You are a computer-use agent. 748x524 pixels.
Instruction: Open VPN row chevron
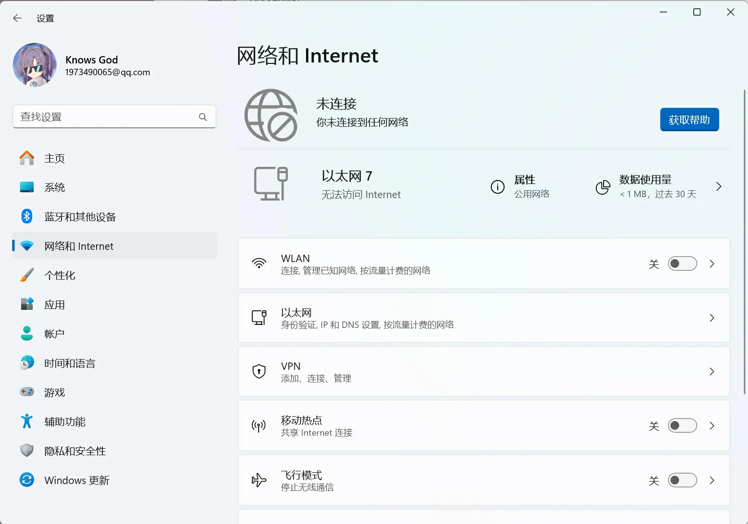click(712, 372)
